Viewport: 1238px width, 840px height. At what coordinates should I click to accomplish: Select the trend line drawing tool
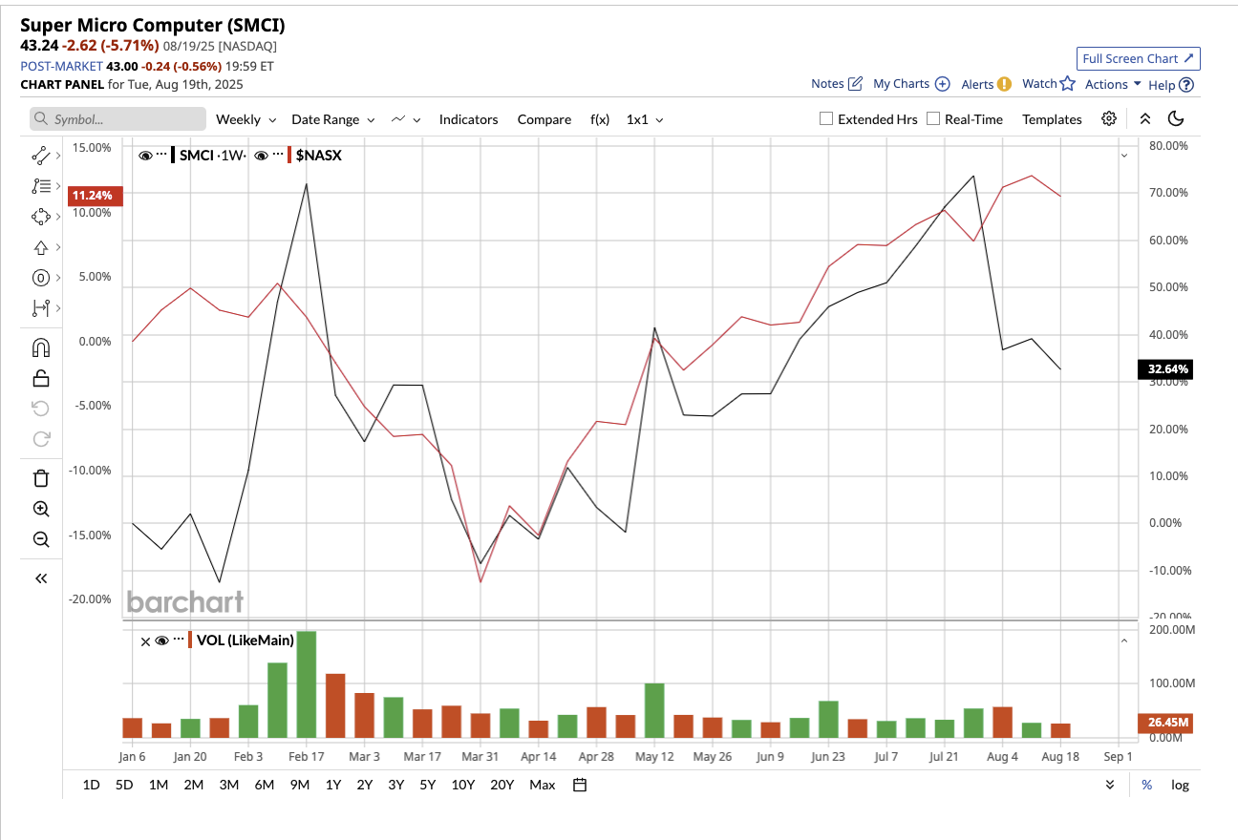point(40,155)
